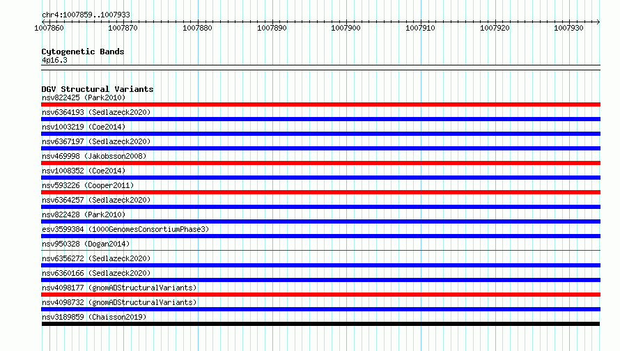This screenshot has height=351, width=620.
Task: Click the blue bar of nsv6364257
Action: (320, 207)
